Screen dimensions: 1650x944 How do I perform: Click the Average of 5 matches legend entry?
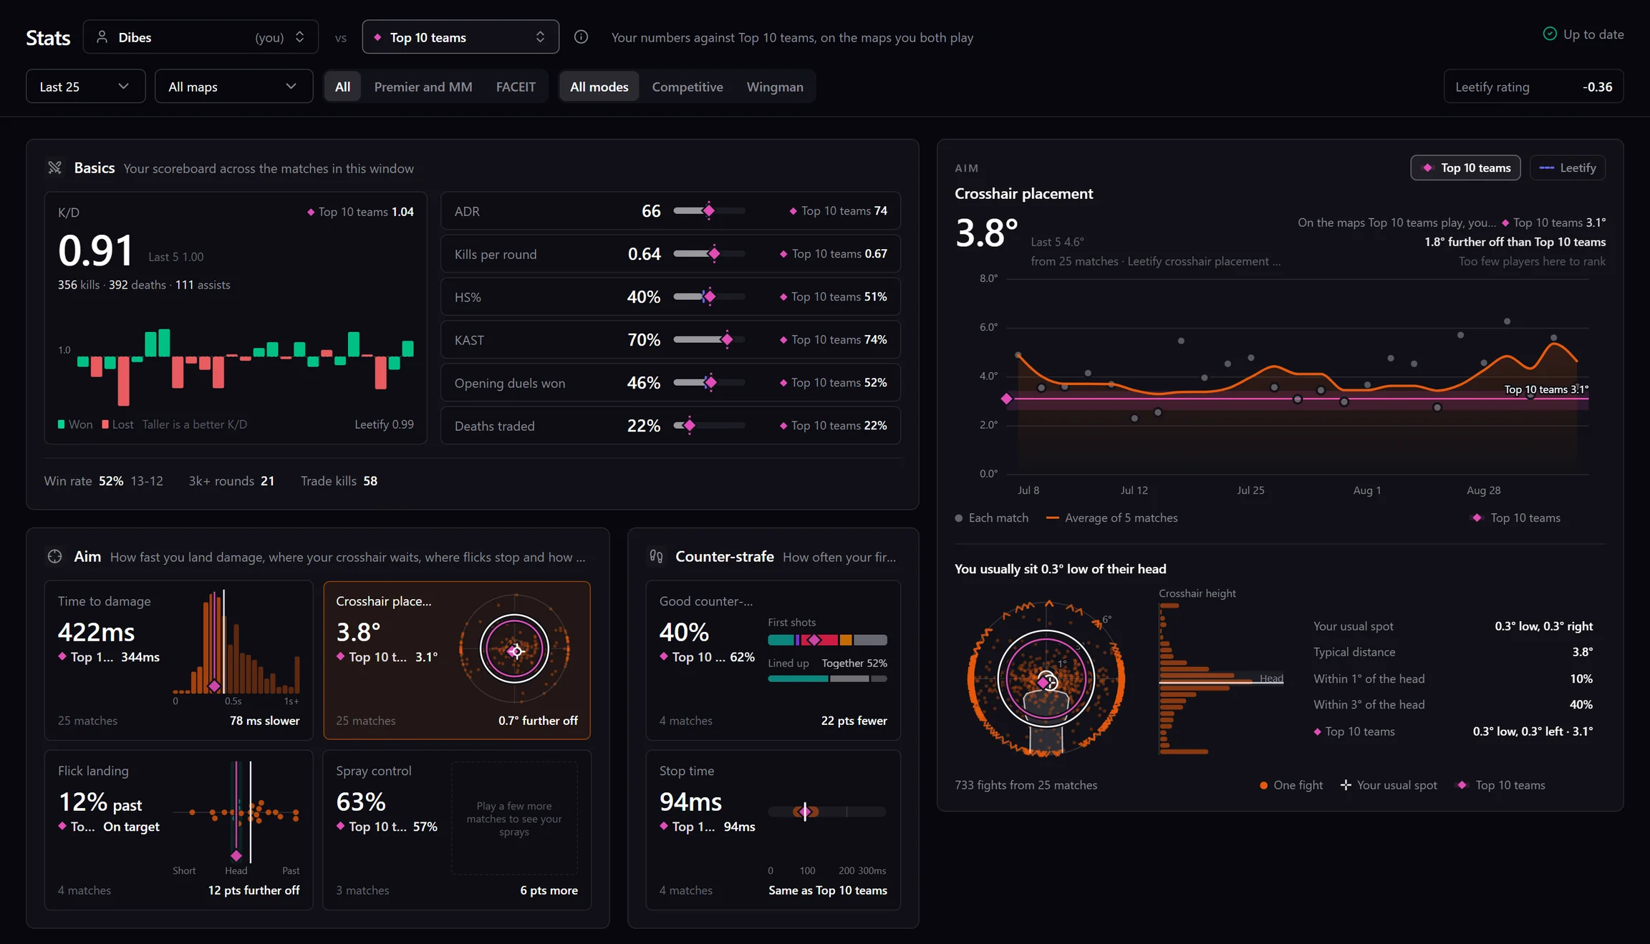tap(1112, 517)
